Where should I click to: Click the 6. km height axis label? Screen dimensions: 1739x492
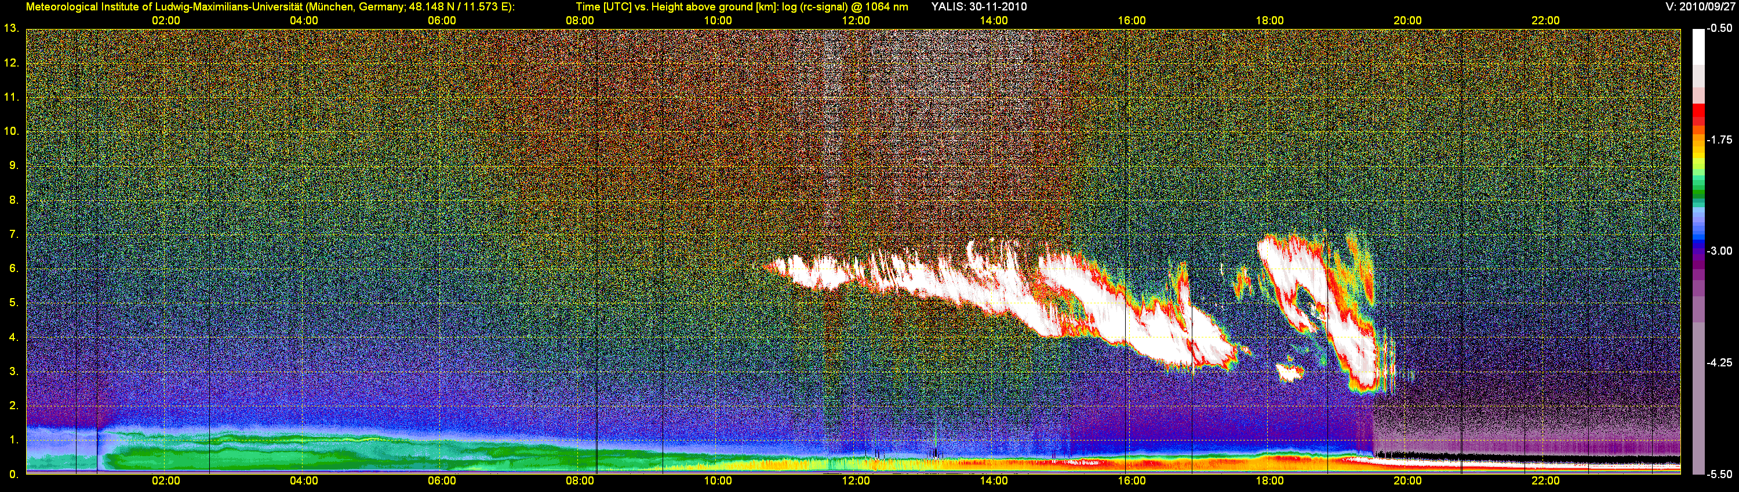point(13,268)
